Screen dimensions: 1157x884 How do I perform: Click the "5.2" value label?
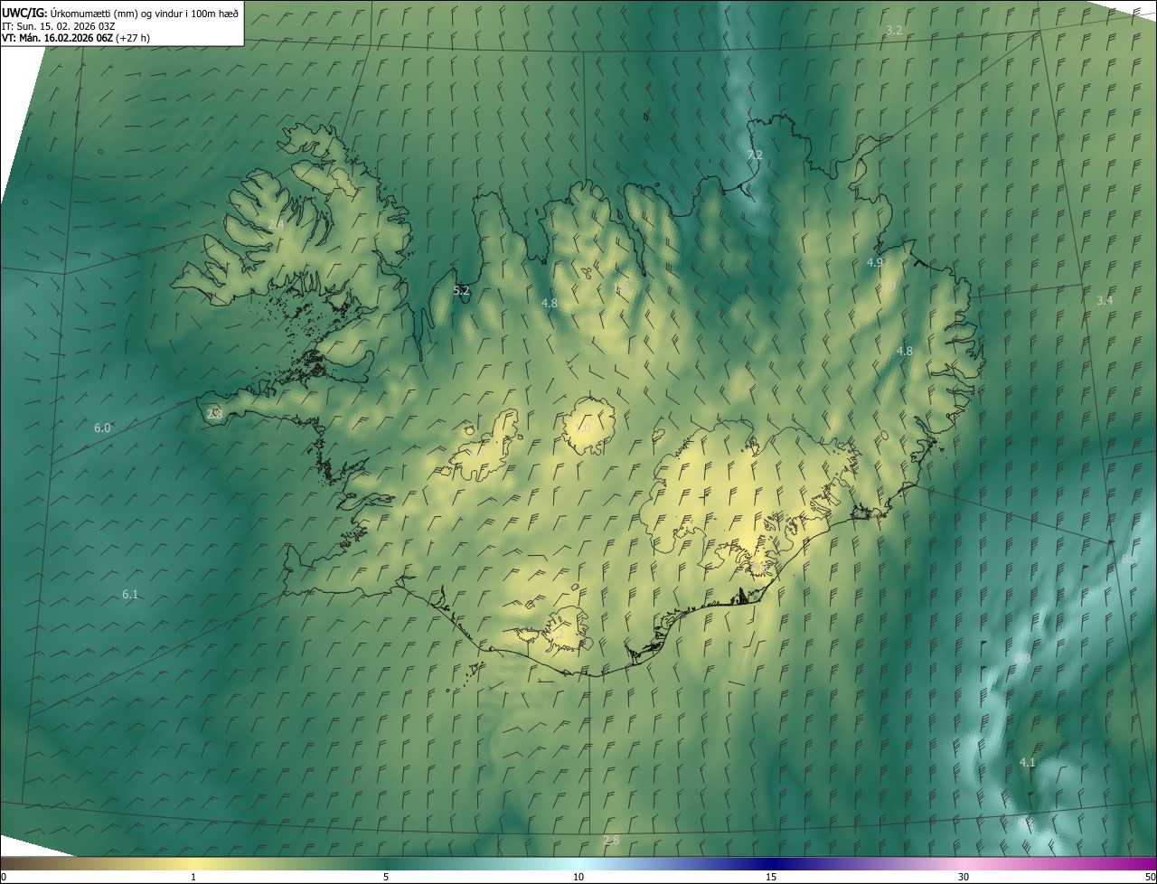[x=461, y=291]
